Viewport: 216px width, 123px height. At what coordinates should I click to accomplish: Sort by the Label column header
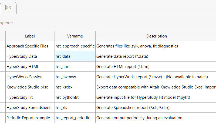coord(30,36)
